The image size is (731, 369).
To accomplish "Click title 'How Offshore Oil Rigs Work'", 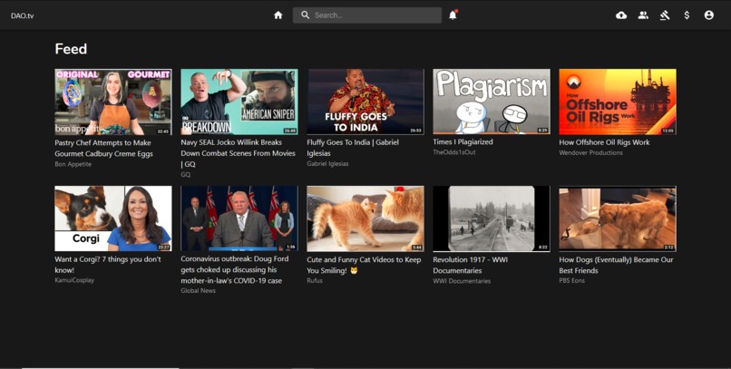I will pyautogui.click(x=604, y=142).
